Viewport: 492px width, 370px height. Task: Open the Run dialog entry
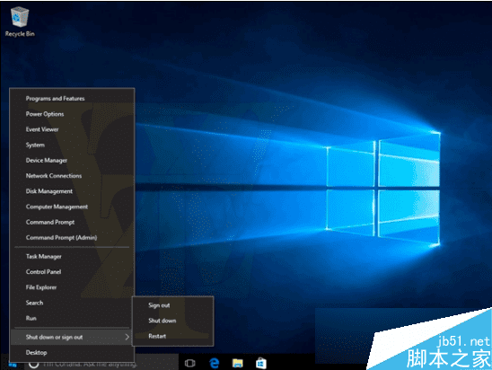tap(73, 318)
